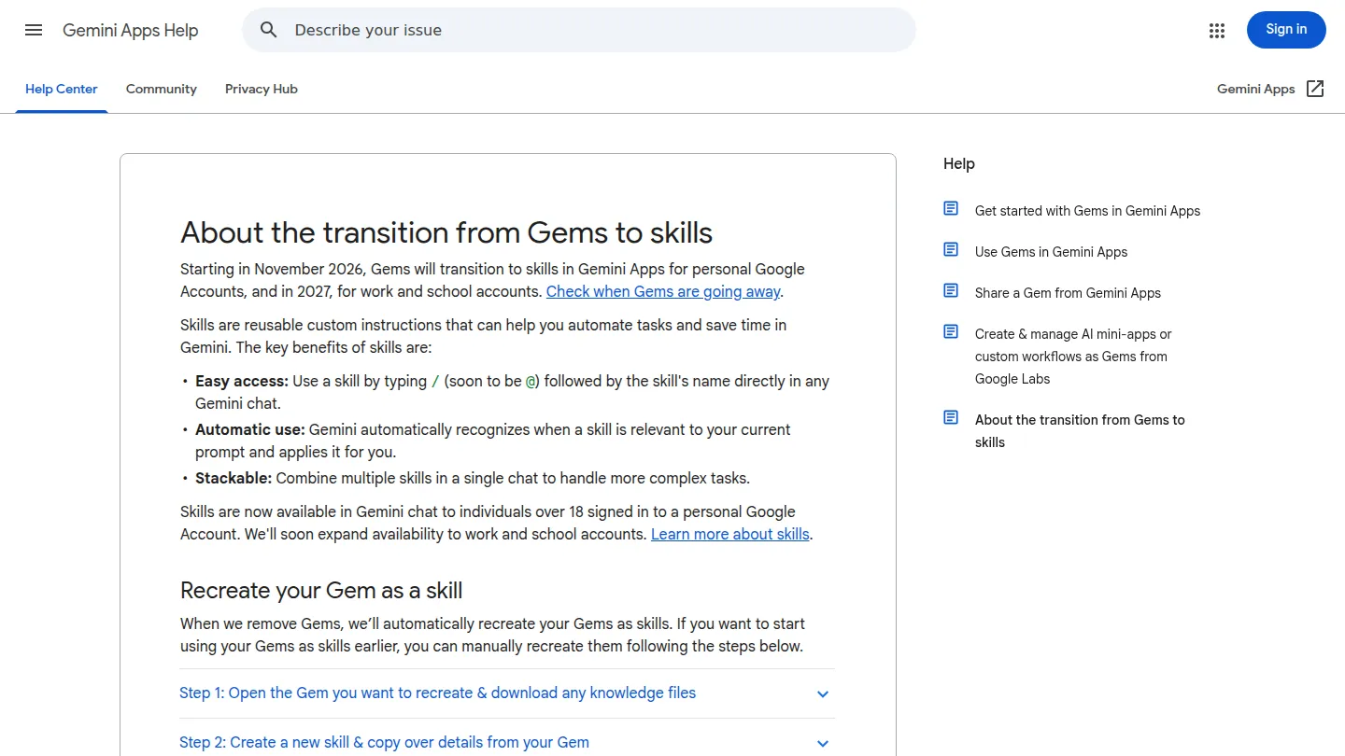The height and width of the screenshot is (756, 1345).
Task: Click article icon beside Get started with Gems
Action: [951, 209]
